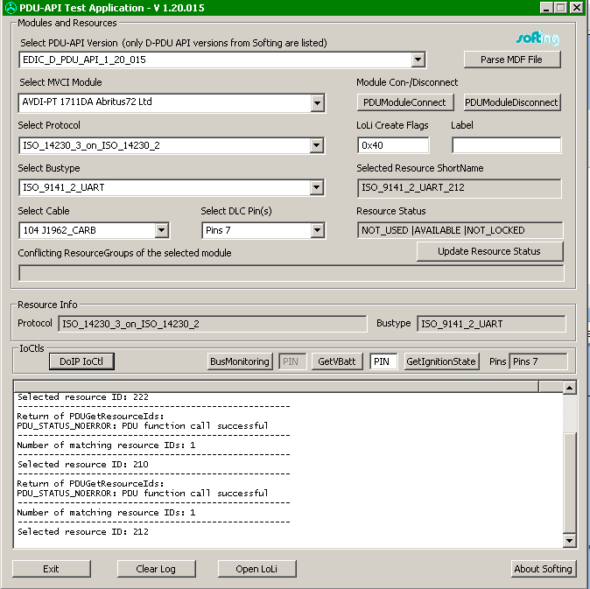Expand the Select MVCI Module dropdown
The height and width of the screenshot is (589, 590).
coord(317,103)
